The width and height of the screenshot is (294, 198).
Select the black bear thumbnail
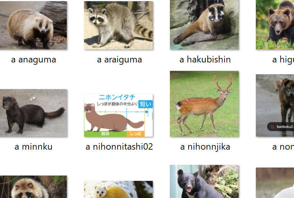tap(204, 181)
